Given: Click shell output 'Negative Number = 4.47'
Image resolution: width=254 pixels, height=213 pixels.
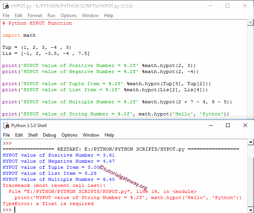Looking at the screenshot, I should [x=59, y=161].
